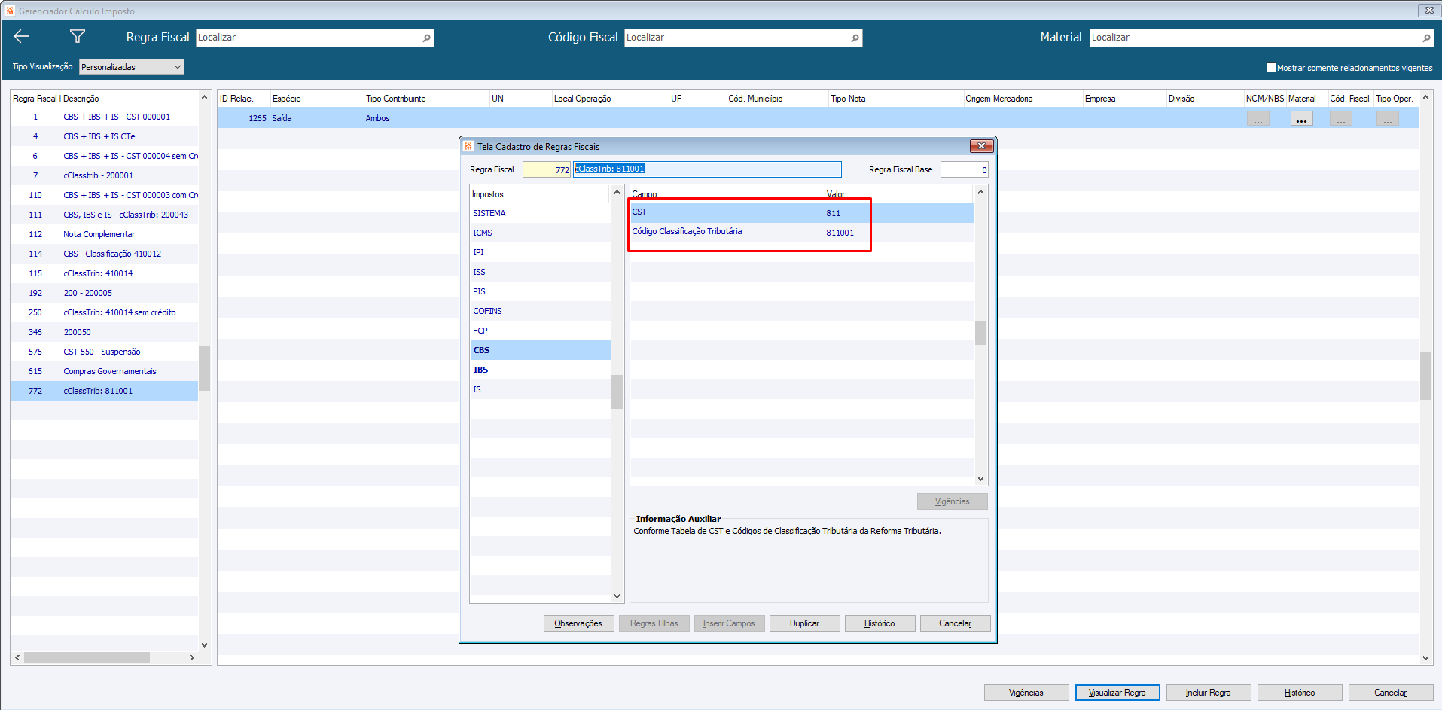The image size is (1442, 710).
Task: Click the Regra Fiscal search magnifier icon
Action: [426, 38]
